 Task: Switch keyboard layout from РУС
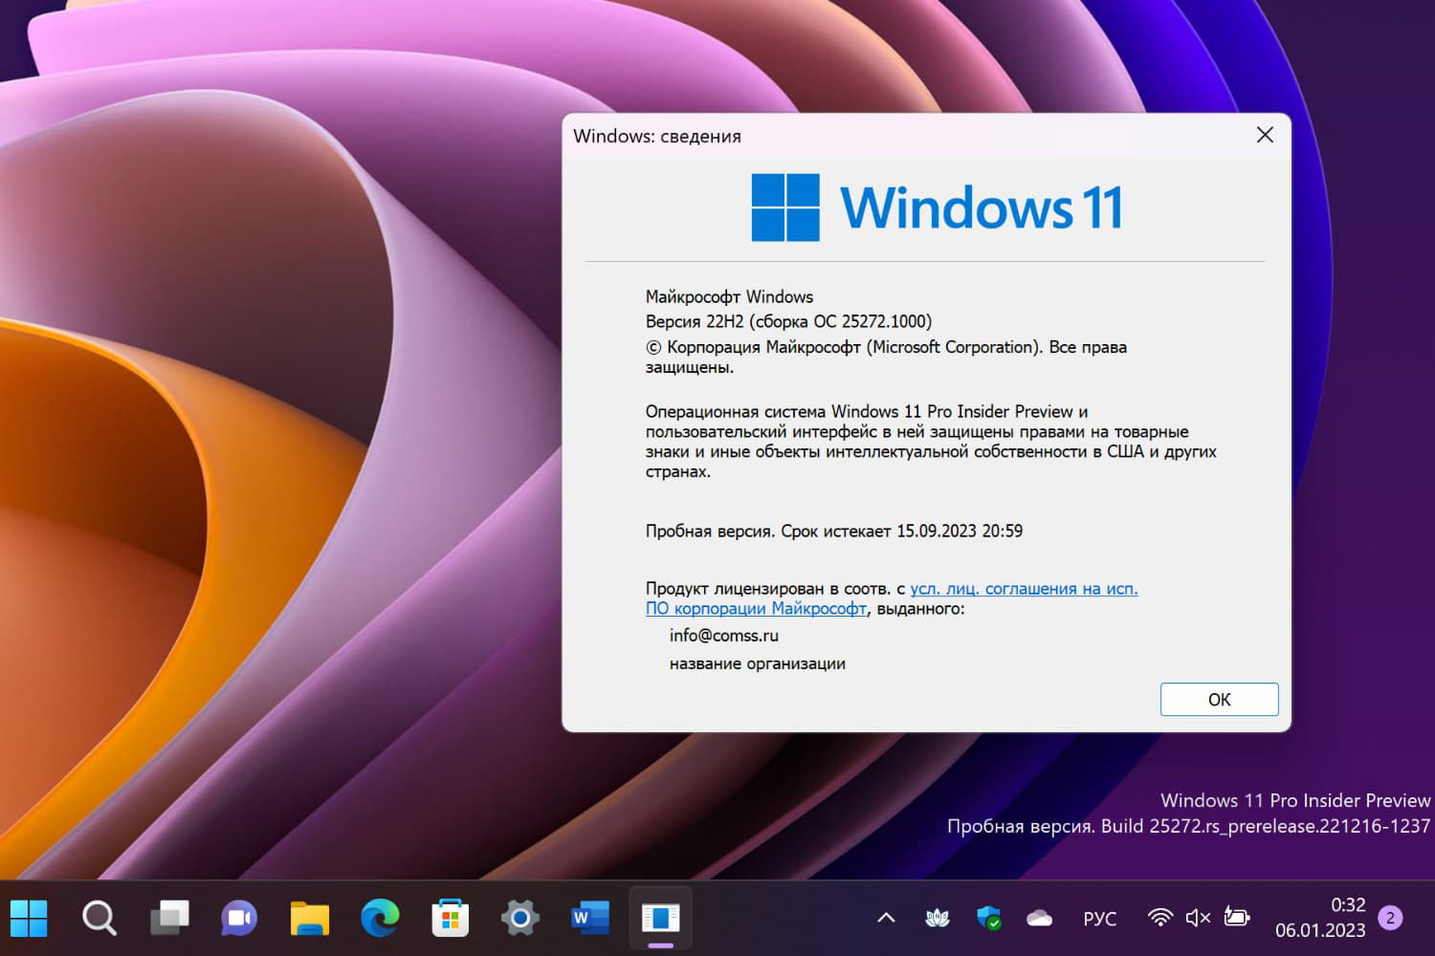tap(1100, 918)
